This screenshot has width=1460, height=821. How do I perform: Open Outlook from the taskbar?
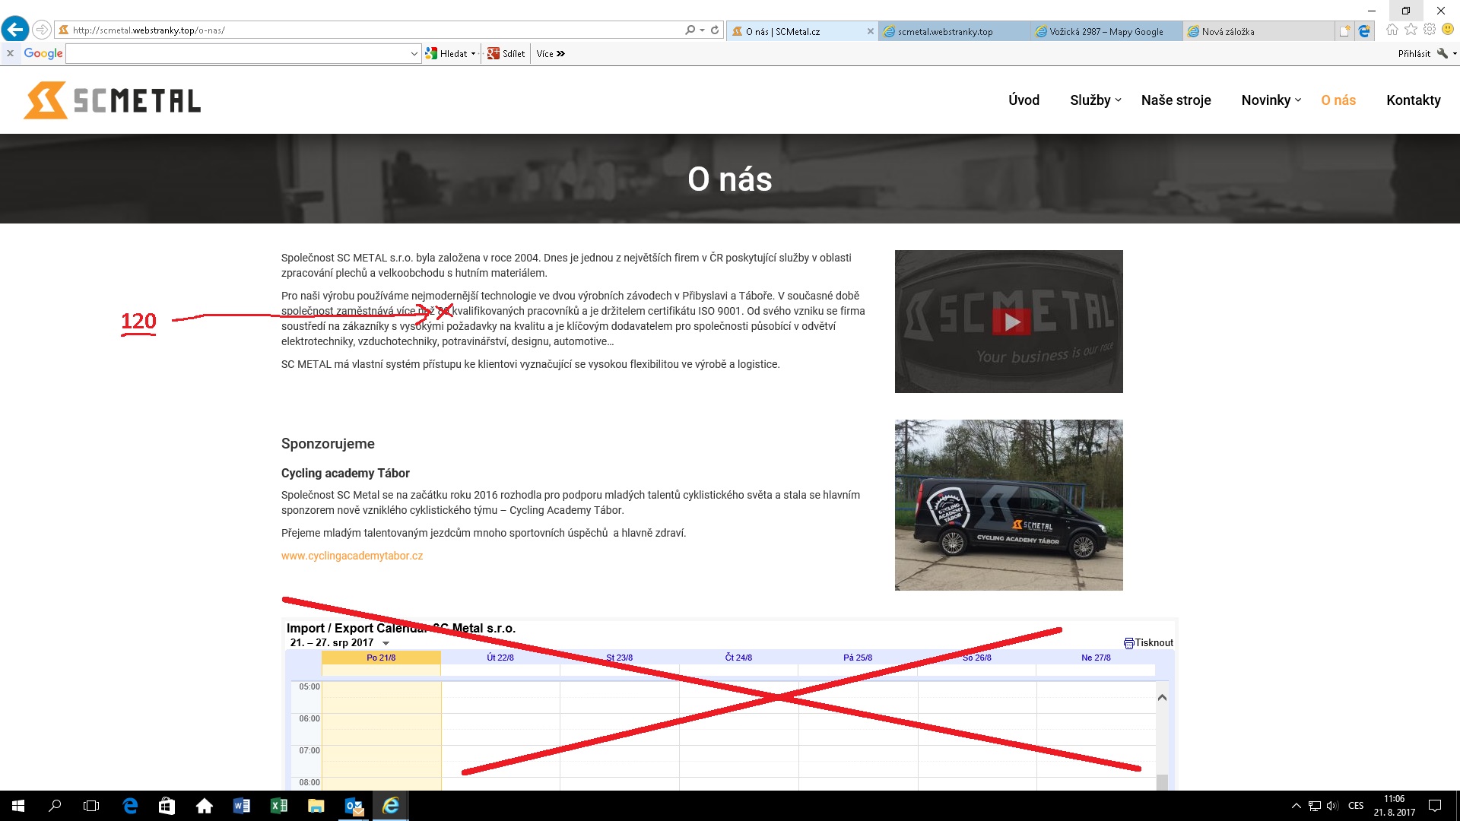(x=354, y=806)
